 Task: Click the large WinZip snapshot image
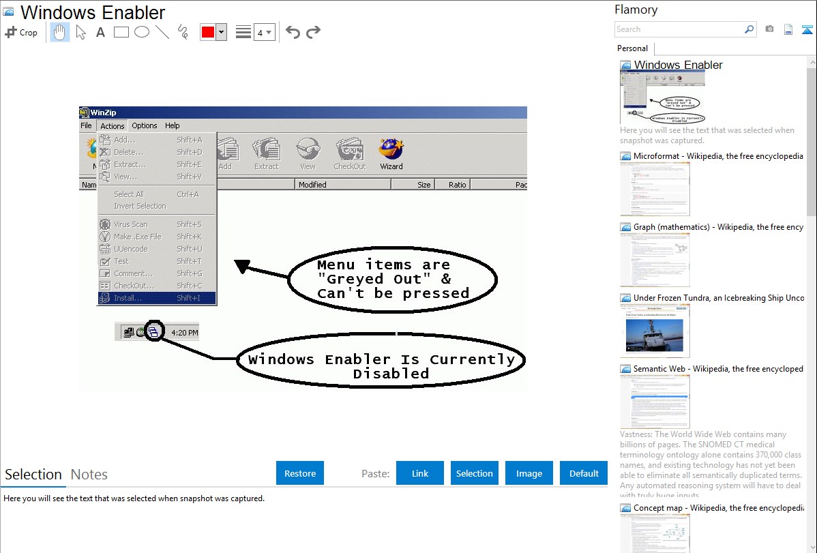[303, 249]
